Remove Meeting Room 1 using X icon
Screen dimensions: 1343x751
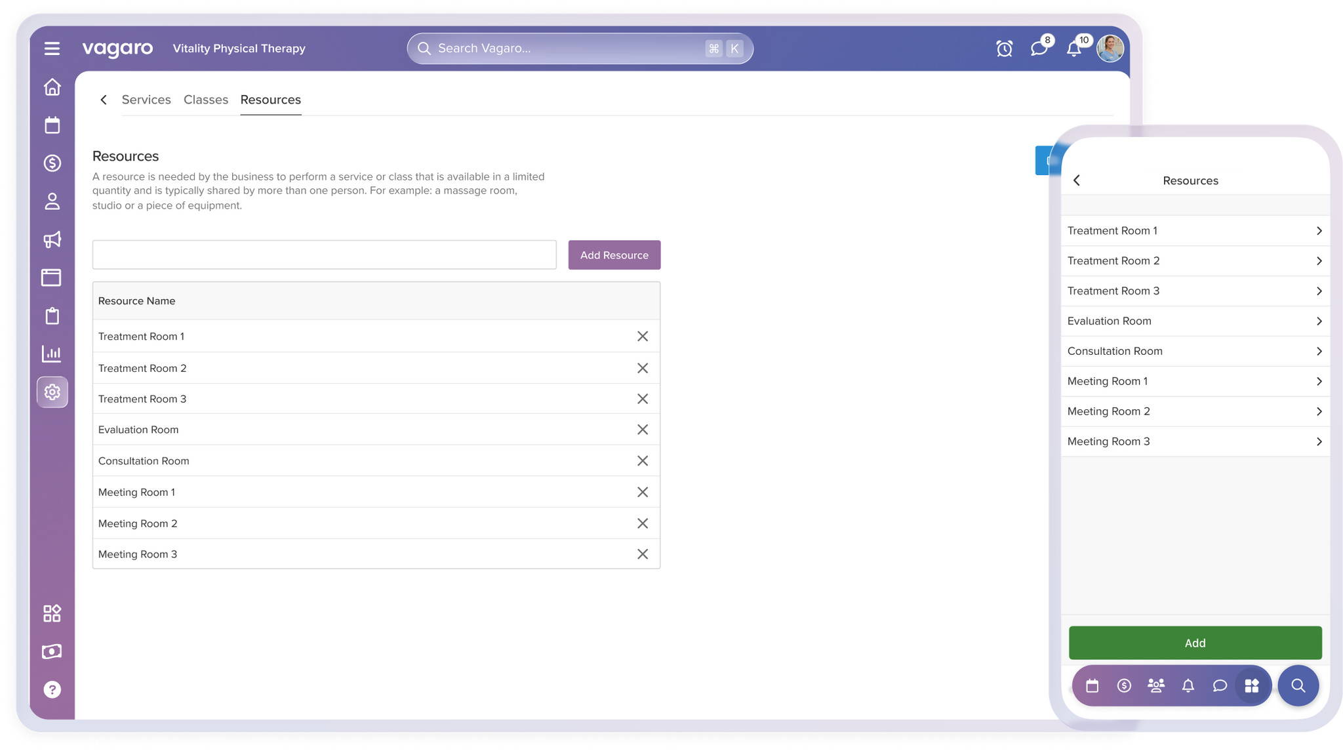(643, 492)
